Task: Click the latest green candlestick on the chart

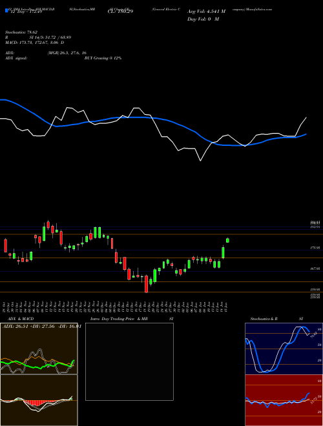Action: coord(227,240)
